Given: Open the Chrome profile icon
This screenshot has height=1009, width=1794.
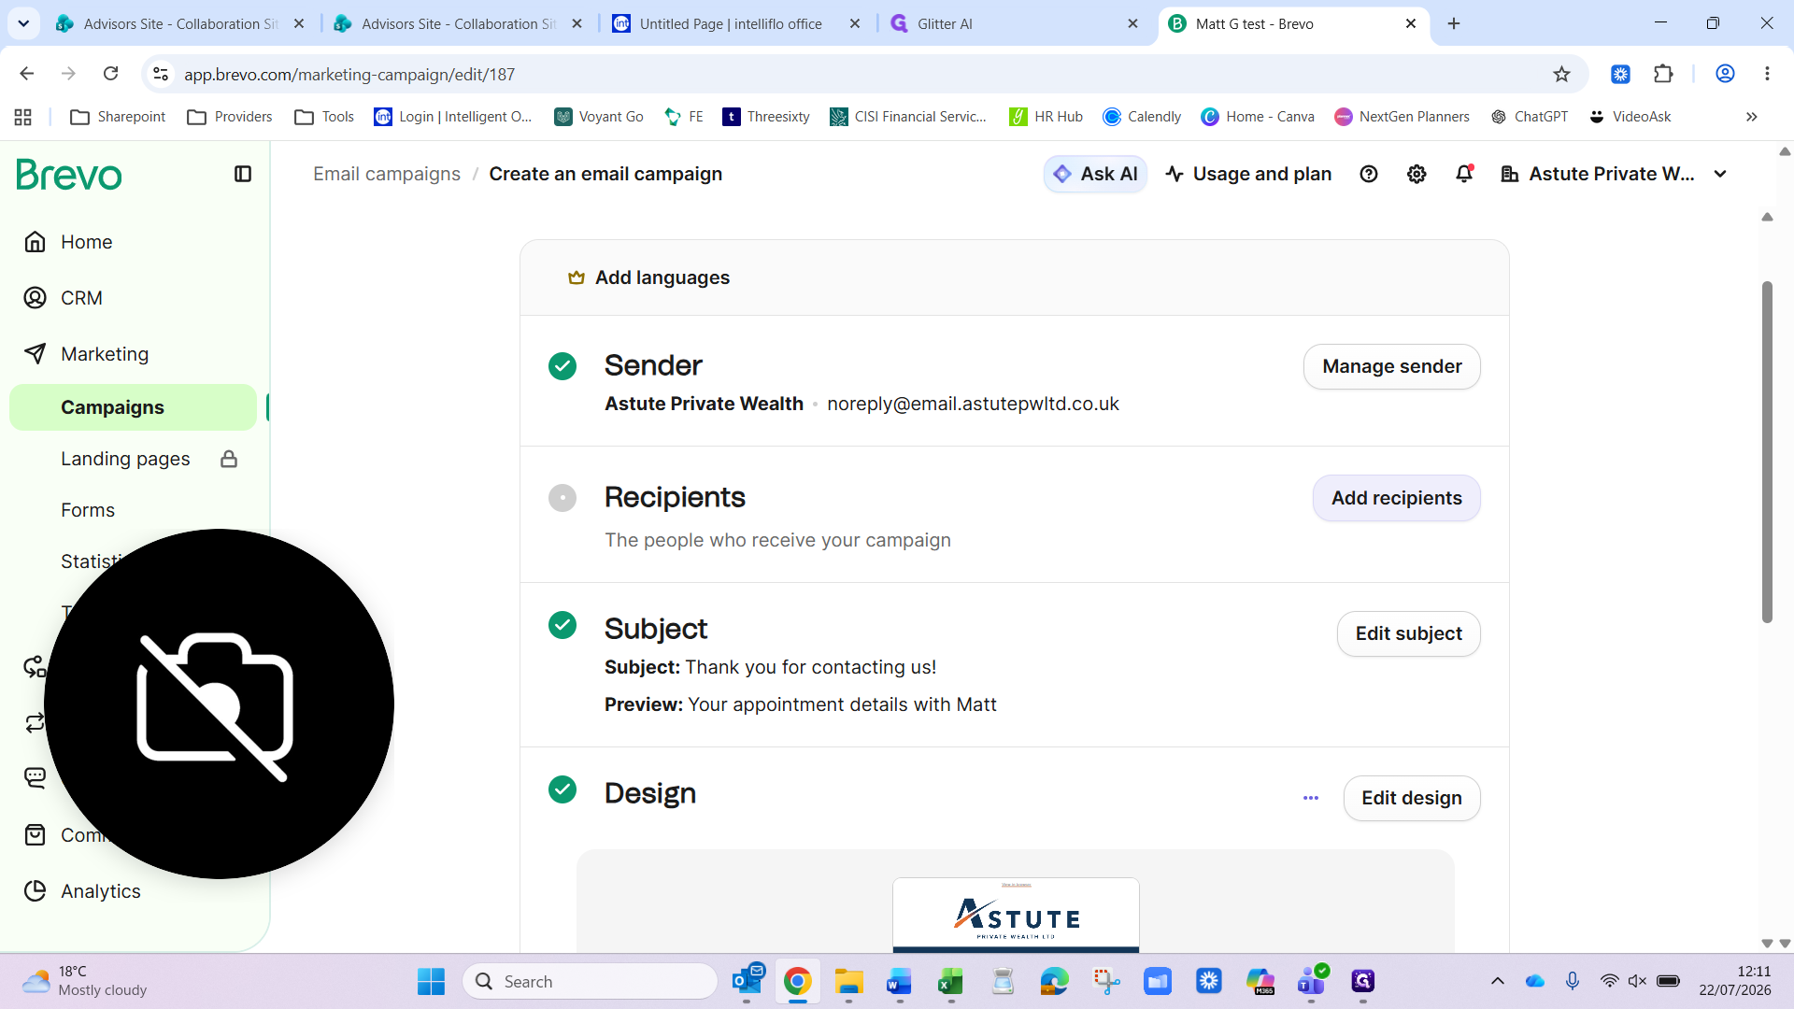Looking at the screenshot, I should (x=1725, y=74).
